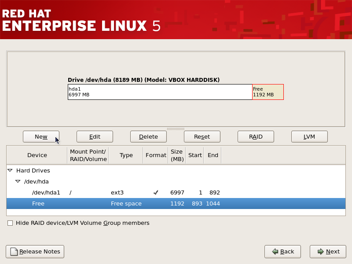Collapse the Hard Drives tree node

point(10,170)
